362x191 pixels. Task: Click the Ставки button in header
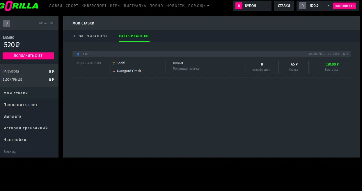click(x=284, y=6)
